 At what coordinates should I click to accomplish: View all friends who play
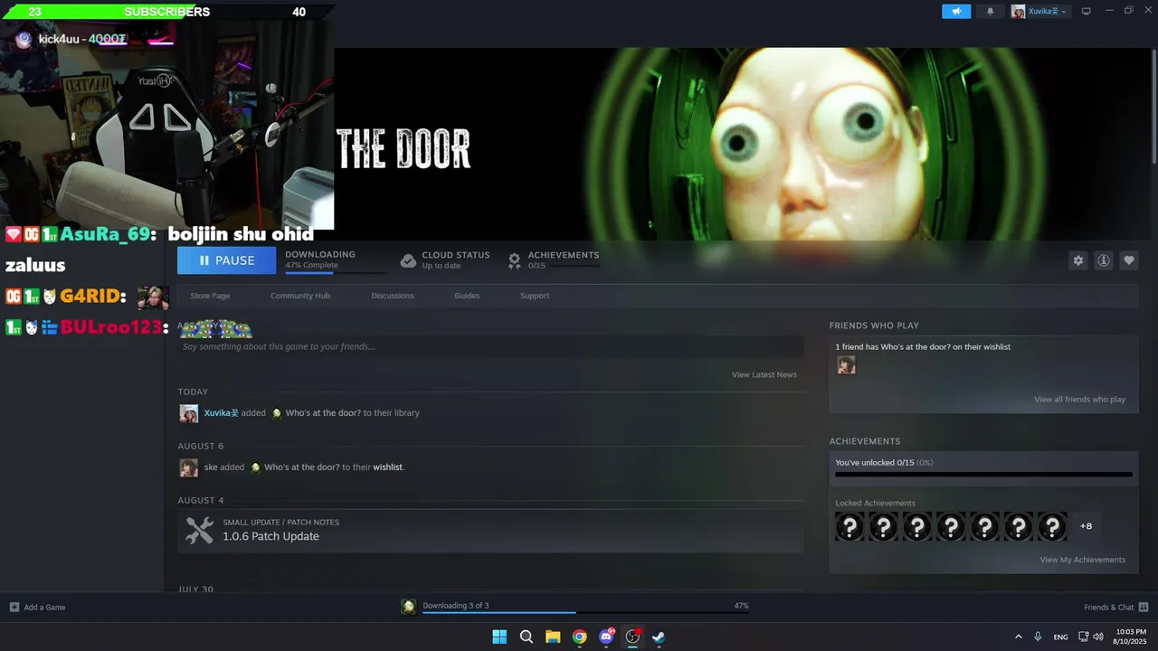(x=1080, y=400)
